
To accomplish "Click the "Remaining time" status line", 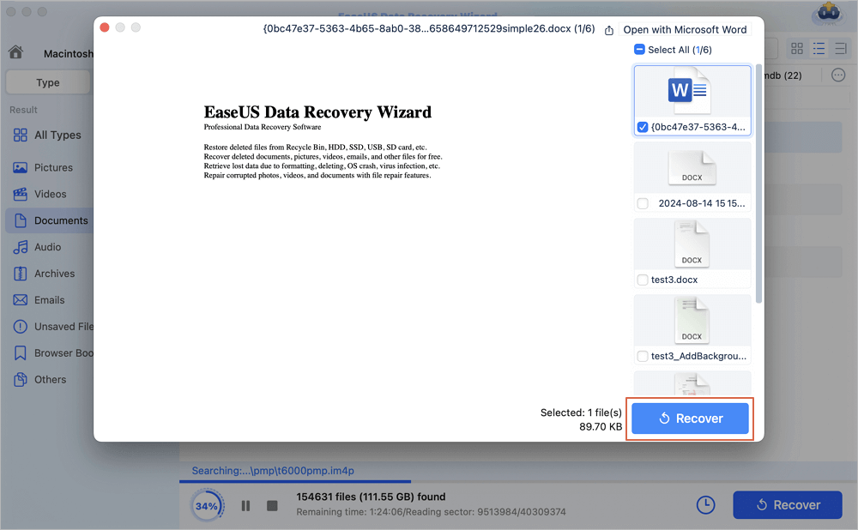I will [x=432, y=512].
